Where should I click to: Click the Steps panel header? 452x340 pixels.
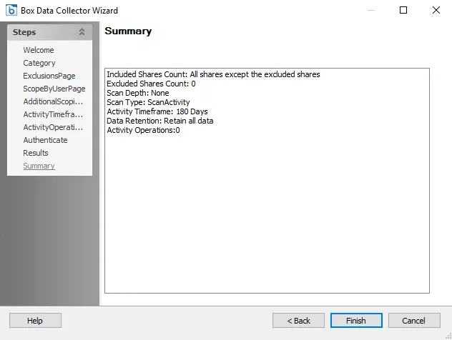point(49,32)
